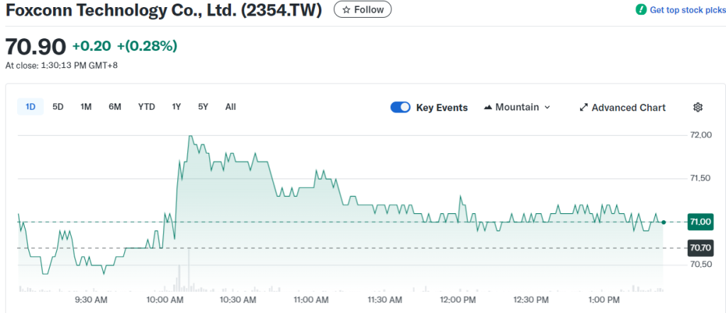Click the tallest volume bar near 10:00 AM

[x=189, y=270]
